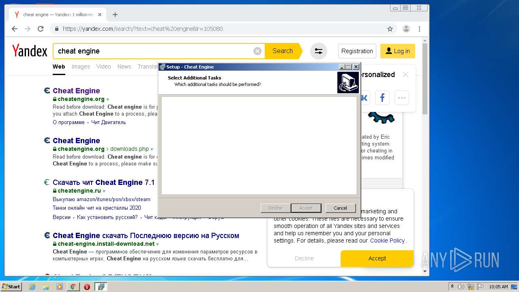Open the Cookie Policy link
The width and height of the screenshot is (519, 292).
click(x=387, y=240)
